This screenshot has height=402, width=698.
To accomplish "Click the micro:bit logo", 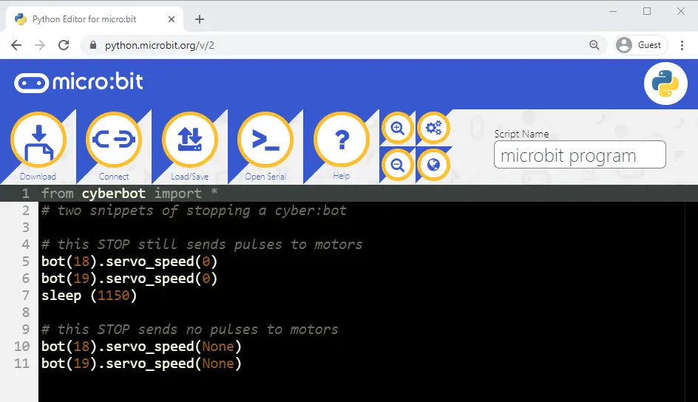I will click(x=79, y=82).
